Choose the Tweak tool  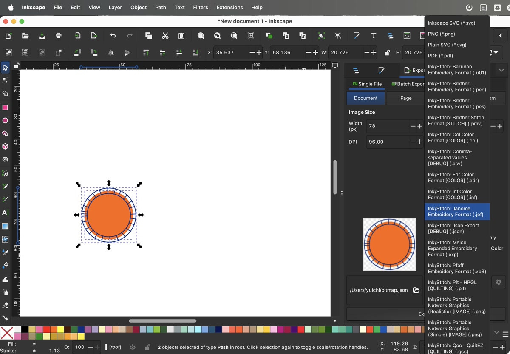pos(5,279)
